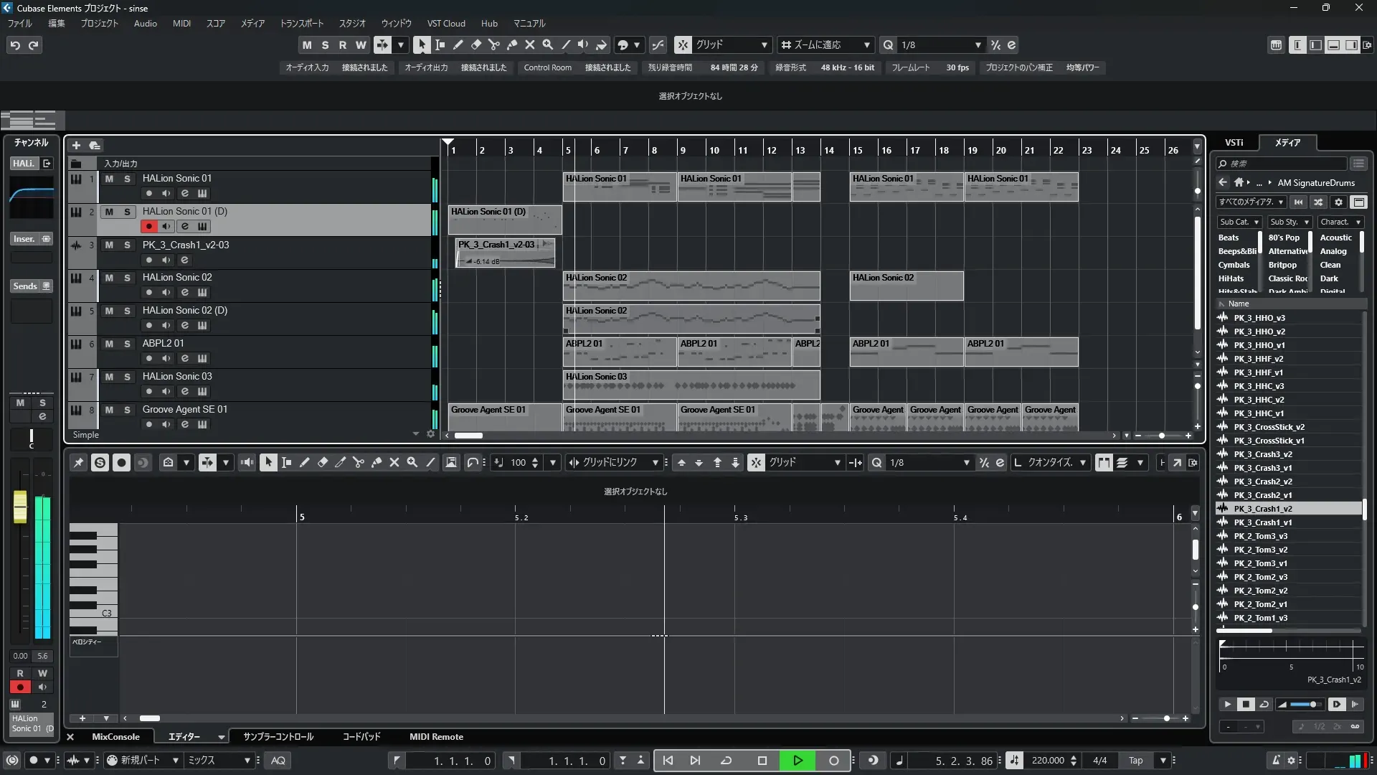Select PK_3_Crash2_v1 in media list
This screenshot has height=775, width=1377.
(1262, 495)
